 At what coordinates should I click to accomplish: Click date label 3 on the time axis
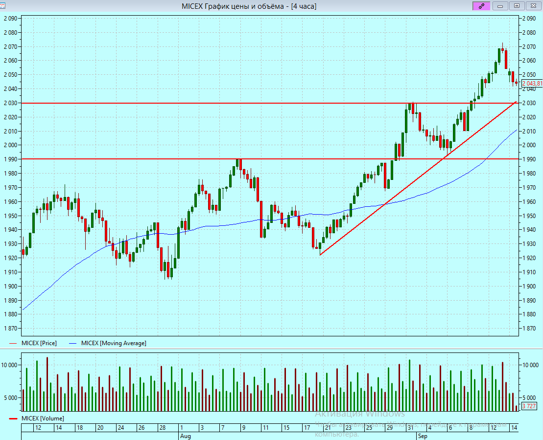click(202, 428)
